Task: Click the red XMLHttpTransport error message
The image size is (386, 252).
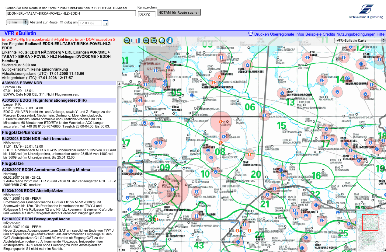Action: click(58, 40)
